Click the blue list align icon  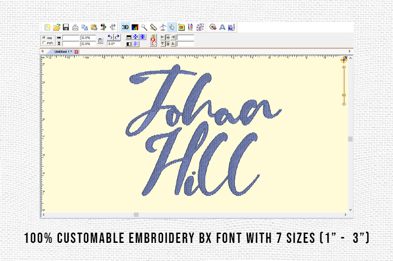click(x=136, y=44)
